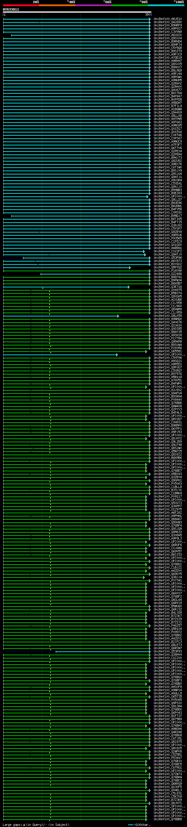The height and width of the screenshot is (827, 187).
Task: Open hit UniRef100_C0KTA6
Action: (167, 135)
